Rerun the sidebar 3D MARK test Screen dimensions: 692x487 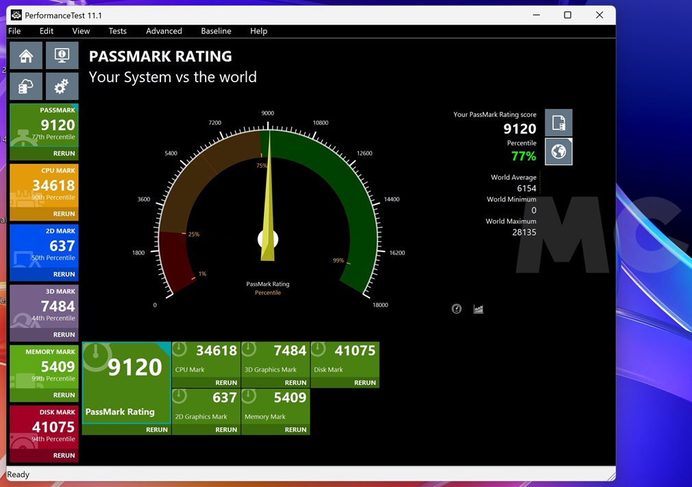[x=64, y=335]
